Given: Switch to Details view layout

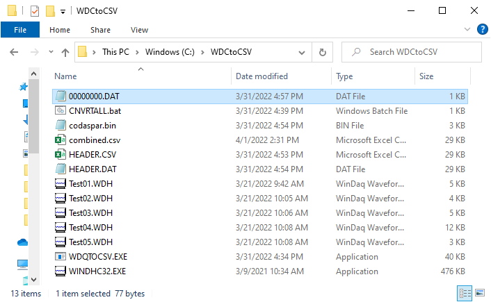Looking at the screenshot, I should click(465, 293).
